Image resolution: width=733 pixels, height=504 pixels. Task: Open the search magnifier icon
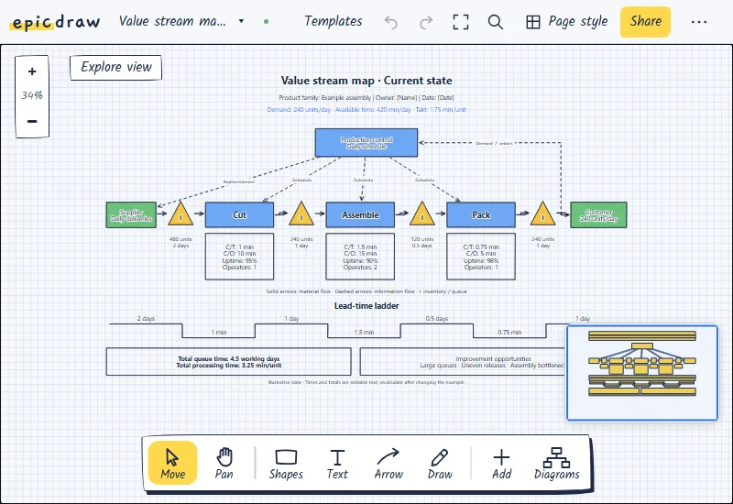(x=496, y=22)
